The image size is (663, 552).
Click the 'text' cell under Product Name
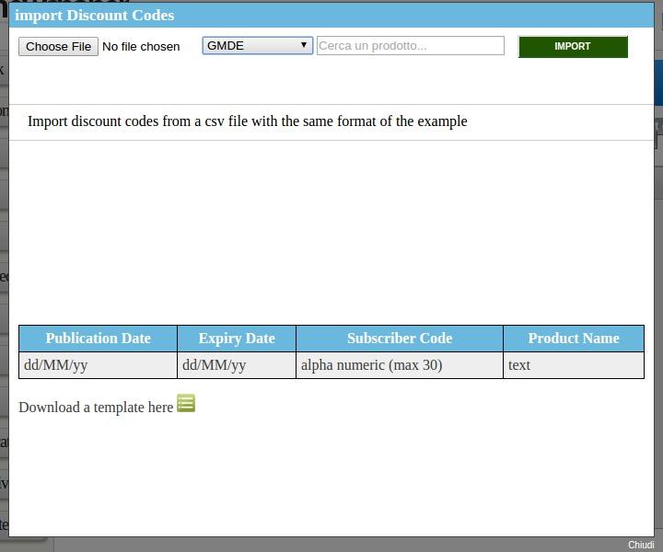[573, 365]
